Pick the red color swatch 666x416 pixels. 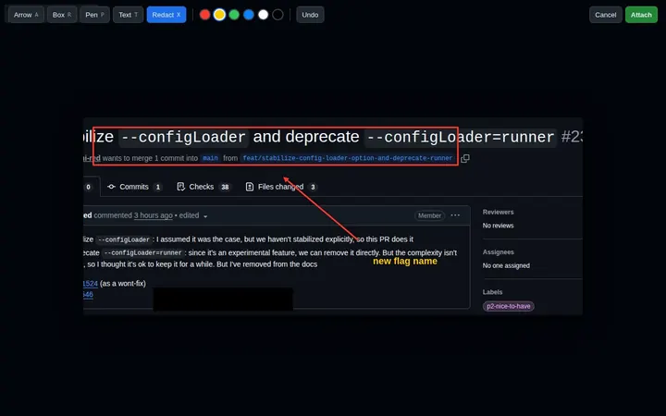pos(204,15)
